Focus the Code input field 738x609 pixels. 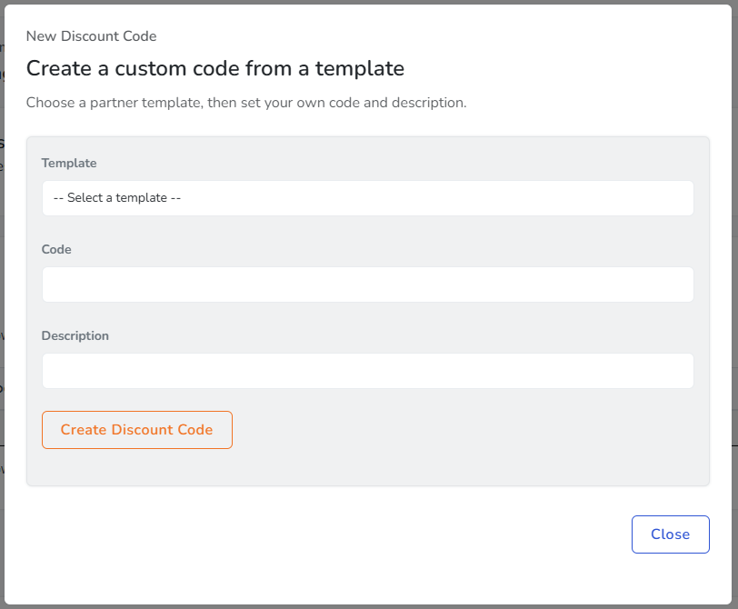click(367, 285)
